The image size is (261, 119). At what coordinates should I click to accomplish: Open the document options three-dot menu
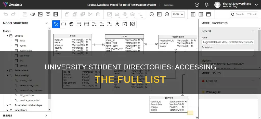tap(160, 5)
